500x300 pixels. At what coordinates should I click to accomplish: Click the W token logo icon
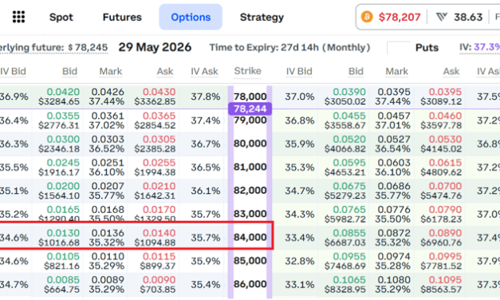click(442, 17)
